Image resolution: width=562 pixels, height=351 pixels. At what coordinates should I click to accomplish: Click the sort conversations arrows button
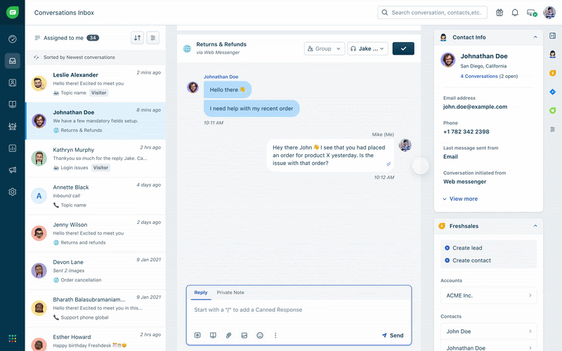pyautogui.click(x=137, y=38)
